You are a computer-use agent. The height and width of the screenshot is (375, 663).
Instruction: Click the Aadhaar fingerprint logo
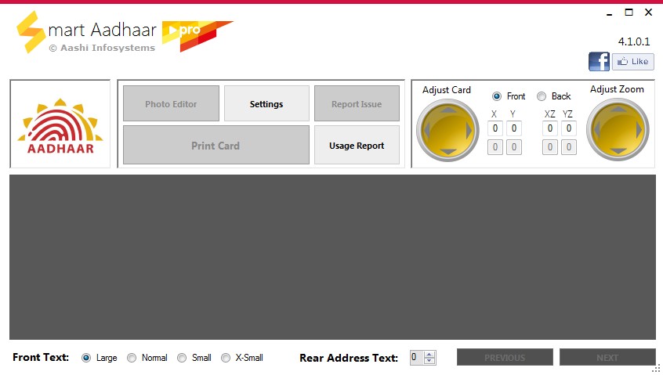click(x=60, y=125)
